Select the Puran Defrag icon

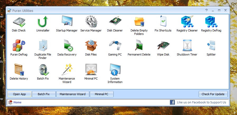(19, 46)
